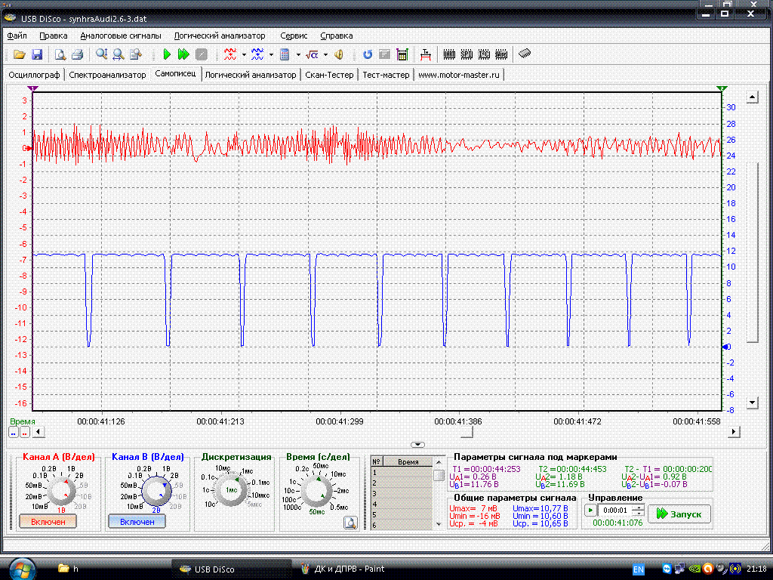Click the printer icon in toolbar

coord(76,54)
